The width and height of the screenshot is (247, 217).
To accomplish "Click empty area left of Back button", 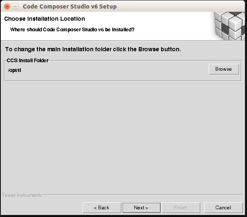I will click(41, 208).
